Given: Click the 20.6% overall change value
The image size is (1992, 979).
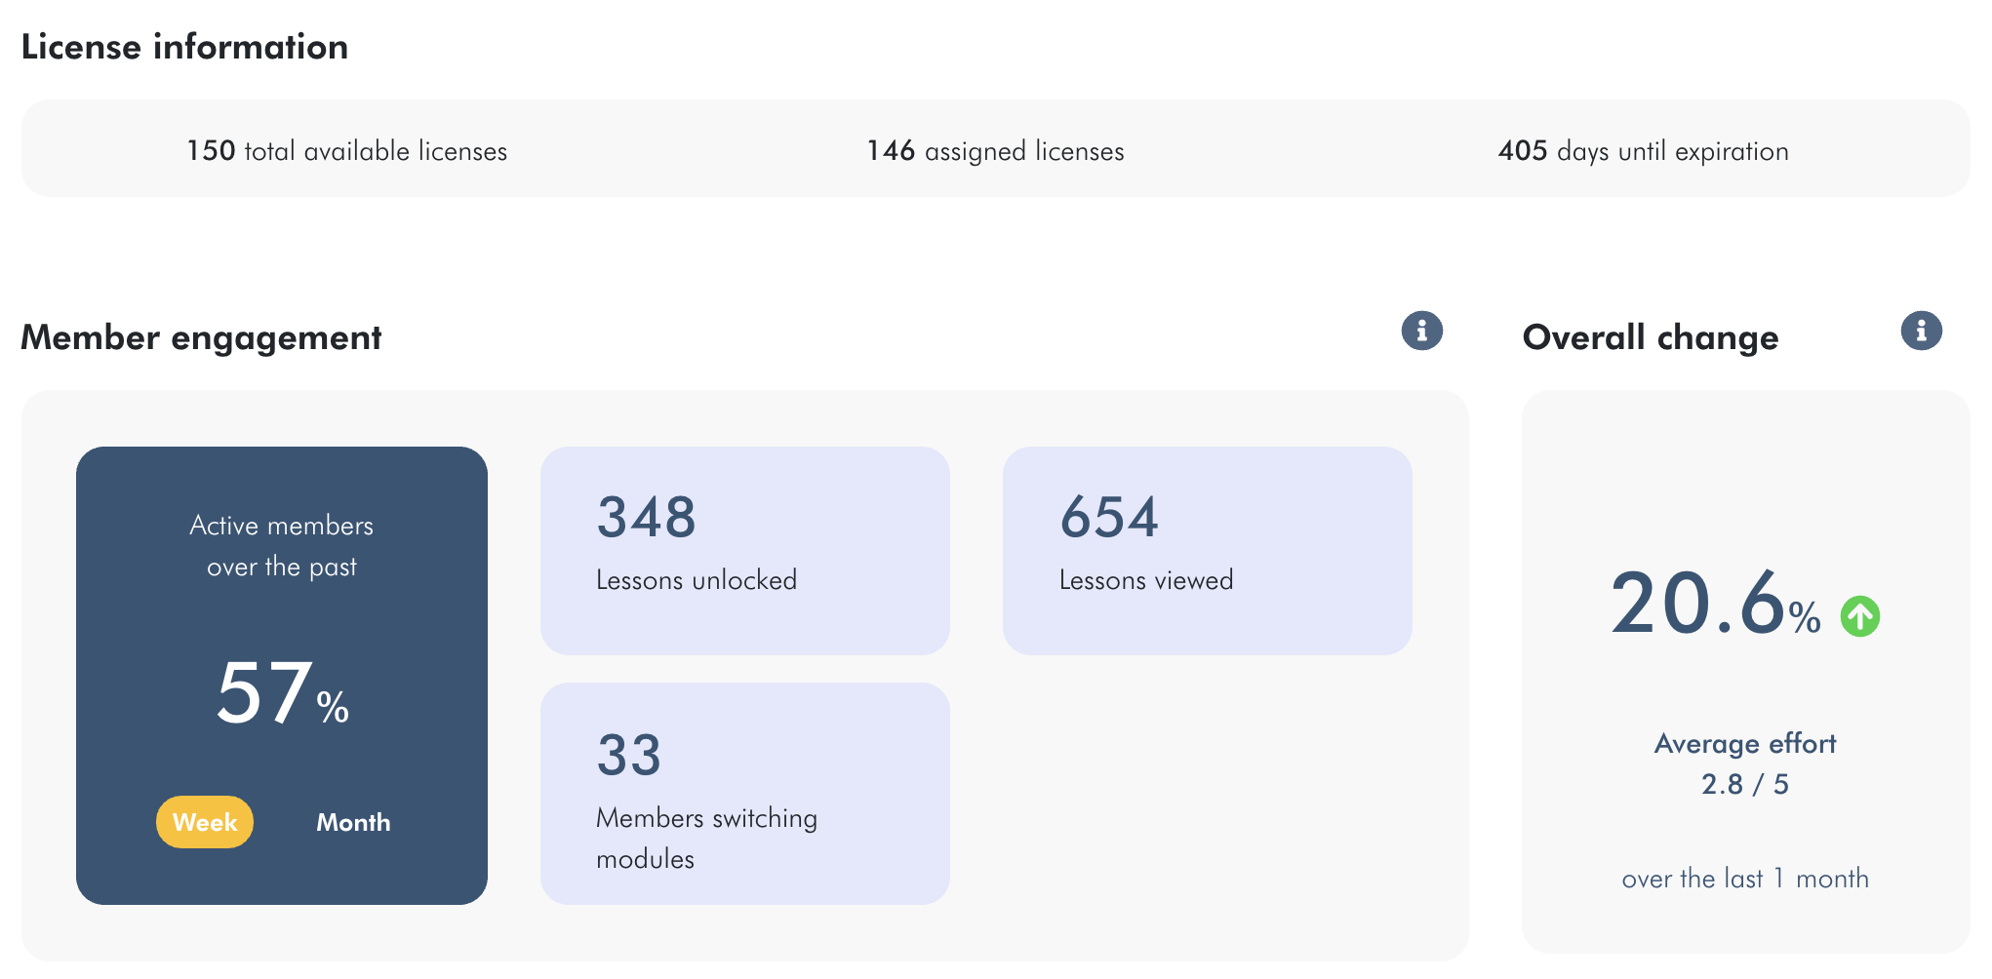Looking at the screenshot, I should click(x=1714, y=605).
